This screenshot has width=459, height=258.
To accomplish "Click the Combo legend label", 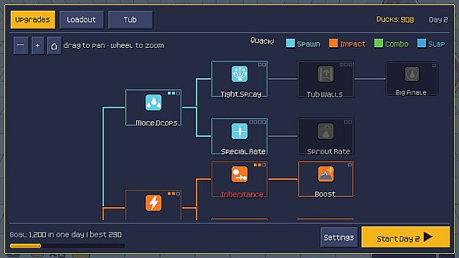I will coord(397,44).
